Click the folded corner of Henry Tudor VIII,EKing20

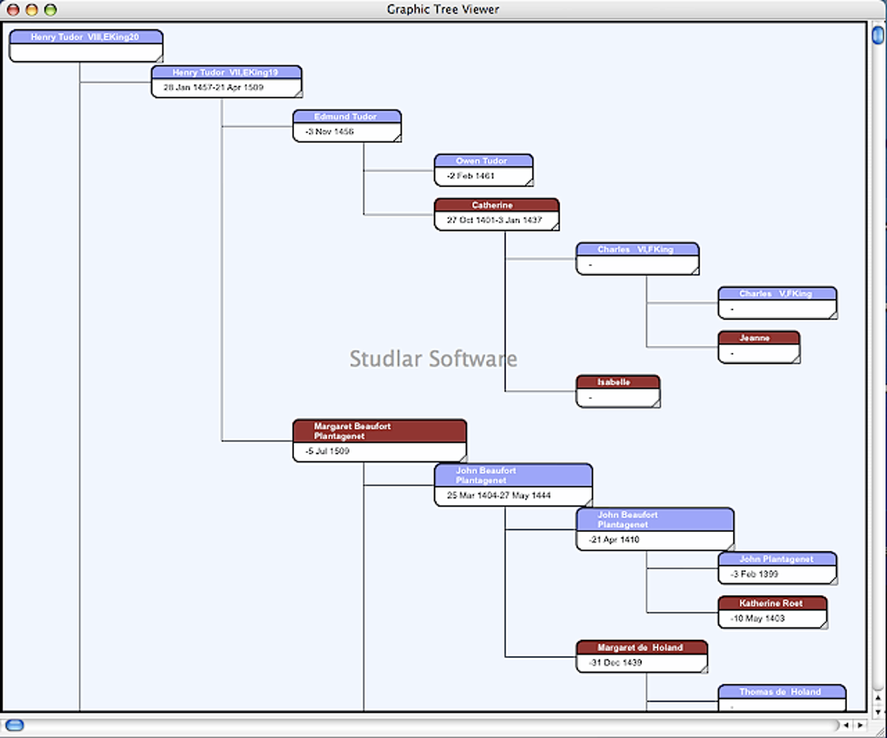159,59
